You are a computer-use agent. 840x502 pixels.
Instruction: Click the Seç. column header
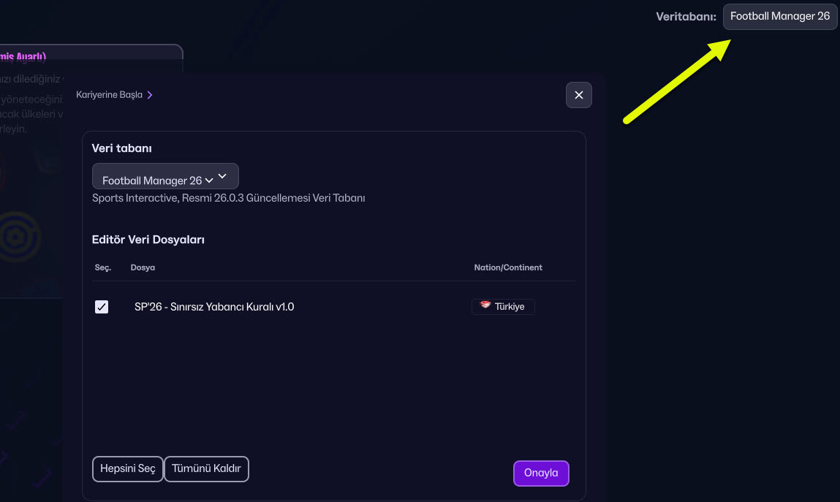[102, 267]
